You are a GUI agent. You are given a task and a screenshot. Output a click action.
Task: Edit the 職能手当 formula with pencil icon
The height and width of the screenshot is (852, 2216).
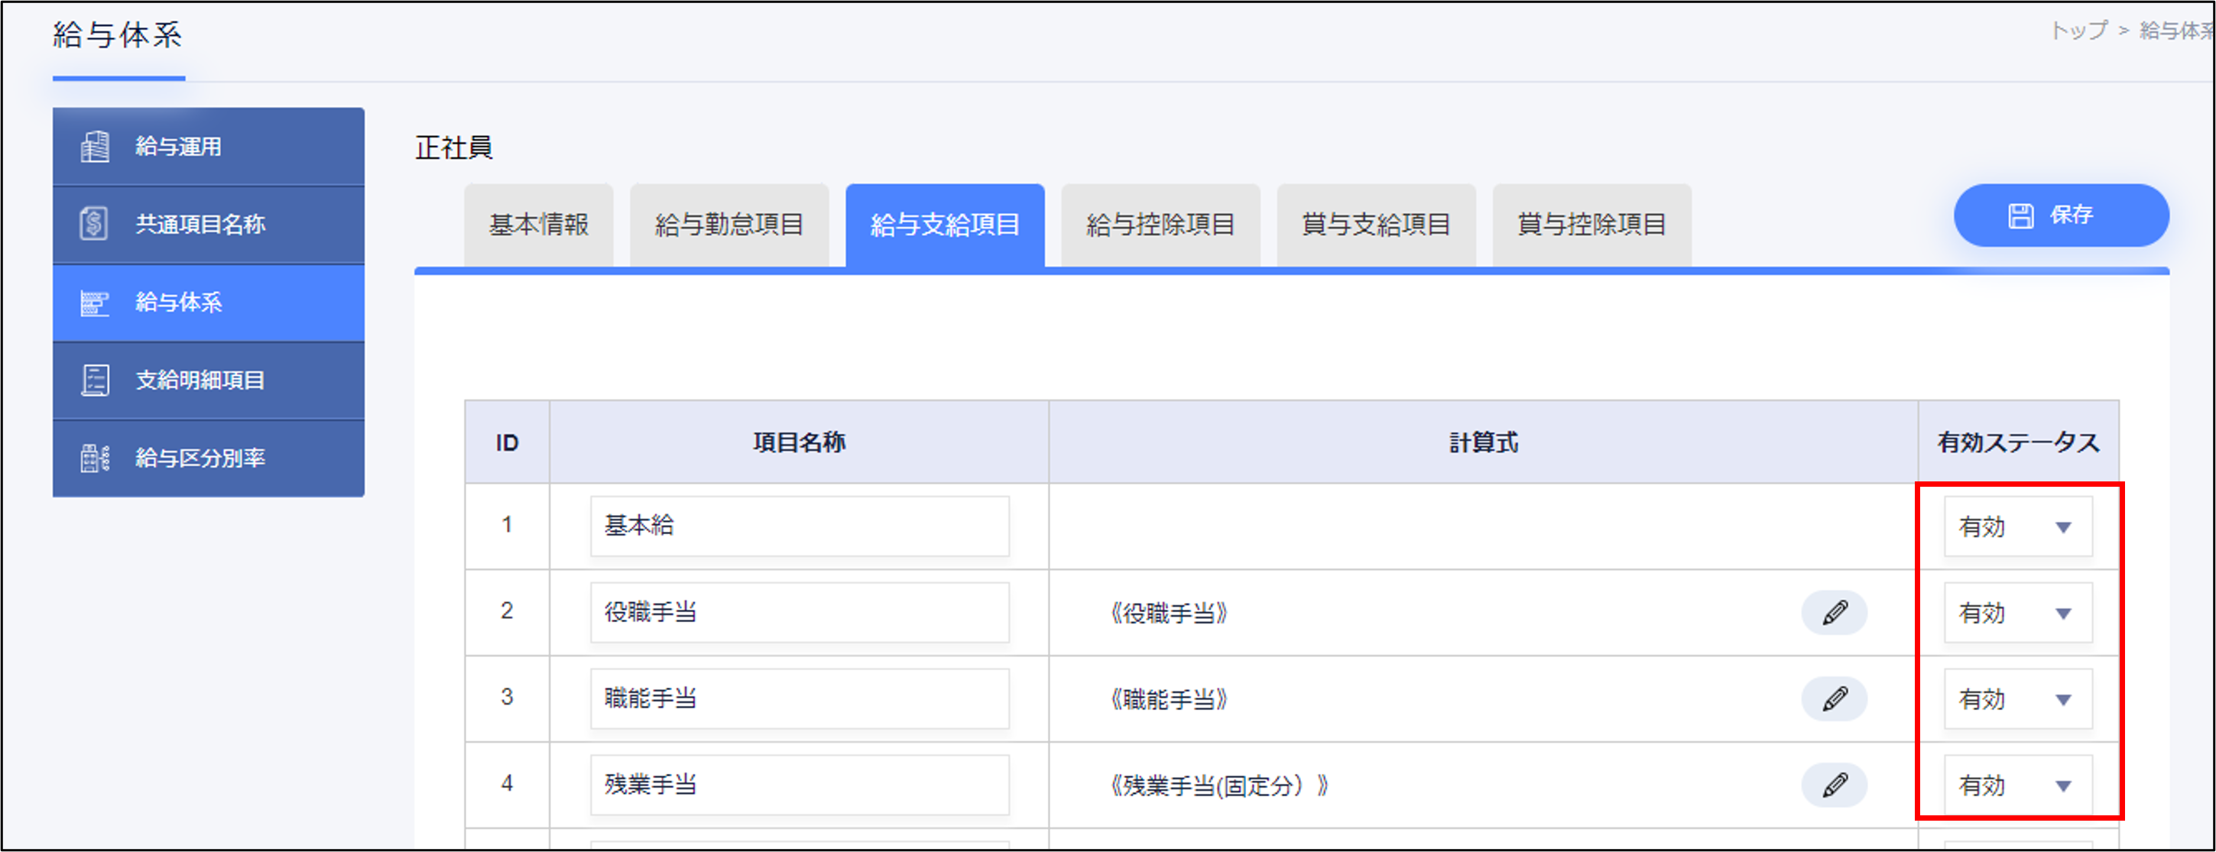[1833, 699]
